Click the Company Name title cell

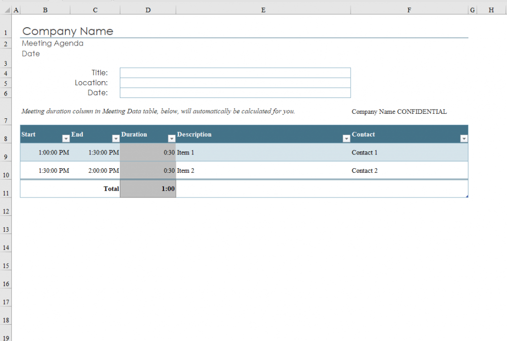click(x=67, y=31)
